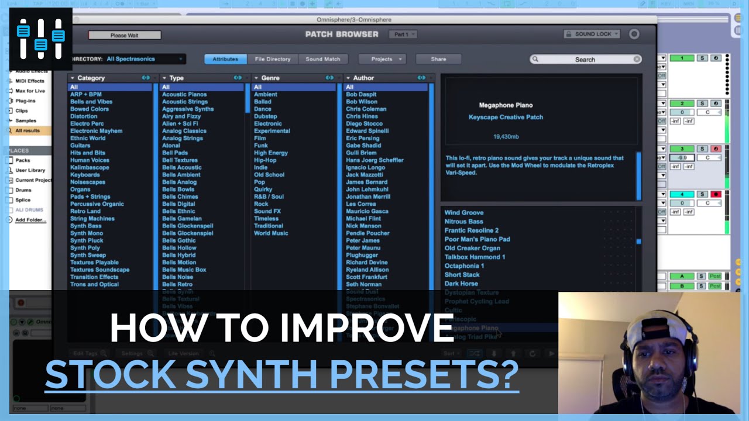This screenshot has width=749, height=421.
Task: Toggle track 4 activator button
Action: point(682,194)
